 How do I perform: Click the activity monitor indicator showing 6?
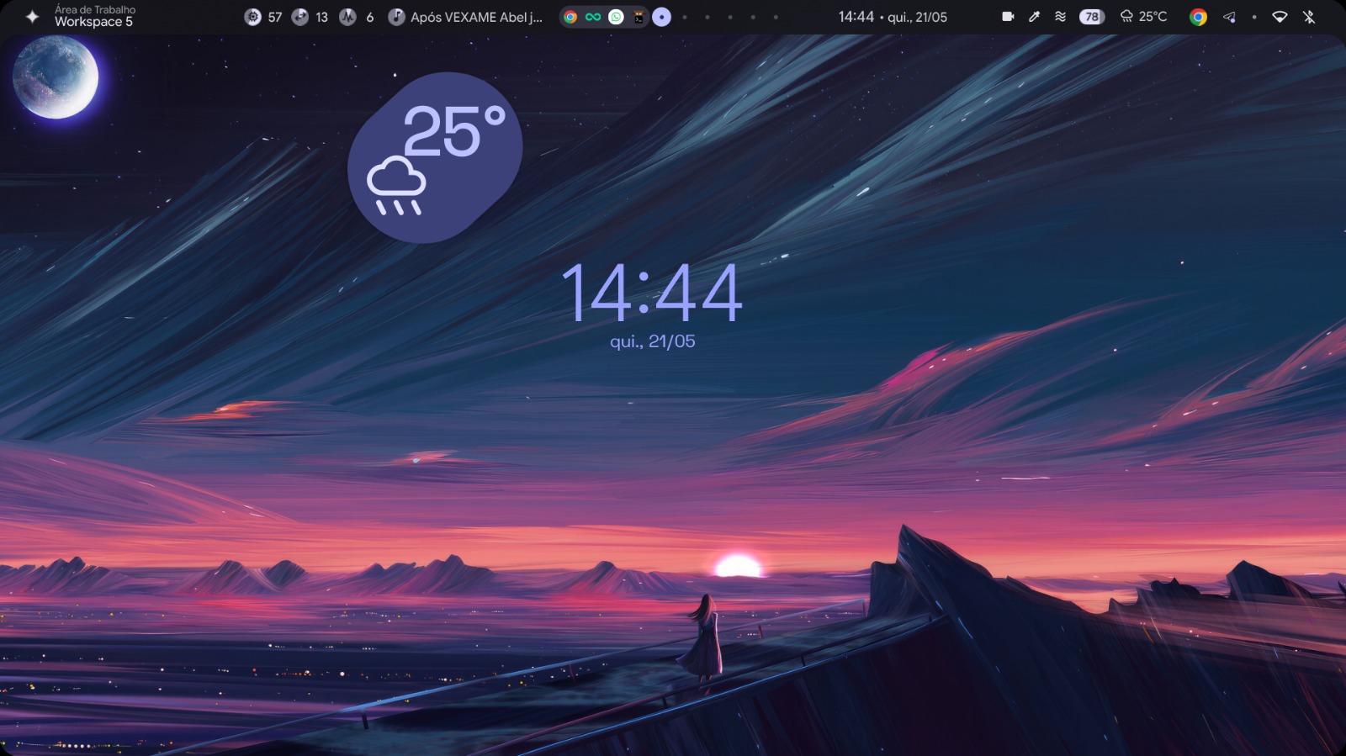(x=357, y=17)
